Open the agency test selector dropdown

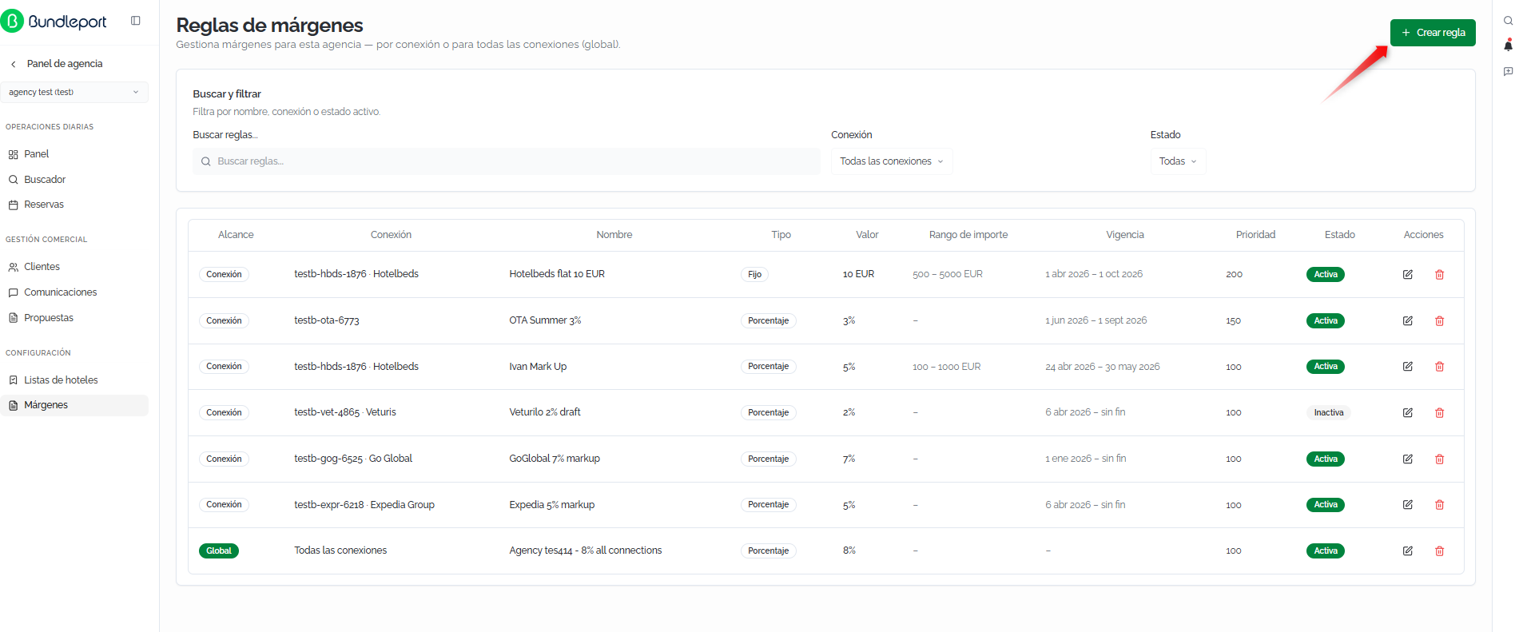point(74,92)
